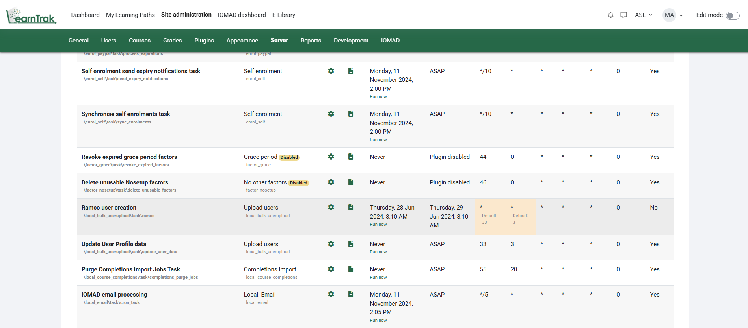Screen dimensions: 748x328
Task: View logs icon for Update User Profile data
Action: pos(350,244)
